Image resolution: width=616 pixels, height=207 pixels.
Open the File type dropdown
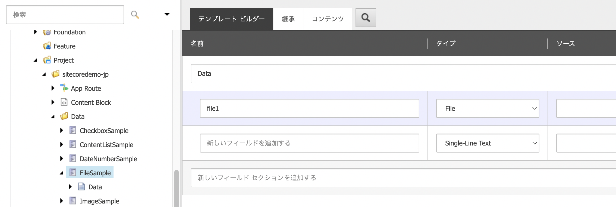tap(488, 108)
